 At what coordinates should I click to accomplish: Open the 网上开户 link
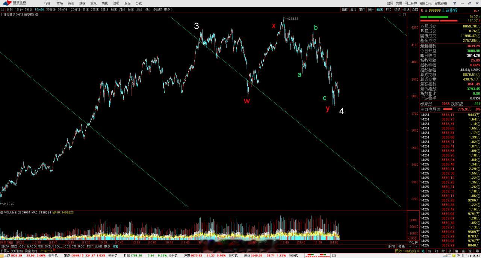[410, 3]
